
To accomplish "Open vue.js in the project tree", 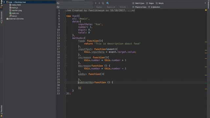I will pos(14,16).
